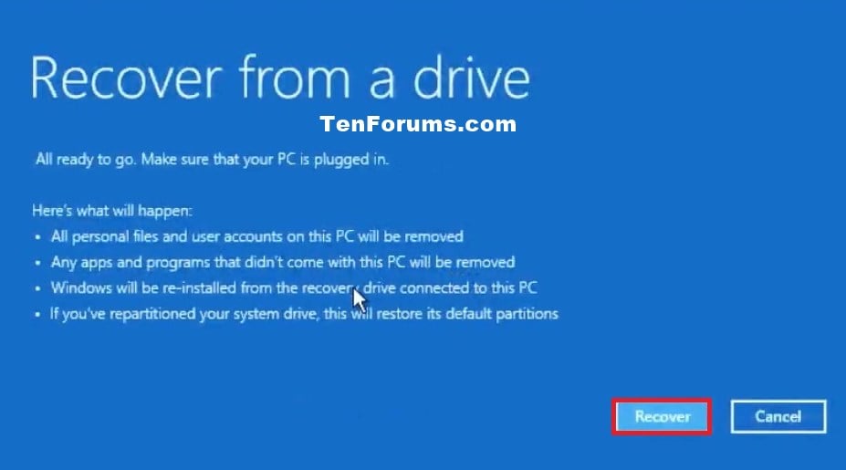Screen dimensions: 846x470
Task: Click bullet dot before "Windows will be re-installed"
Action: click(37, 288)
